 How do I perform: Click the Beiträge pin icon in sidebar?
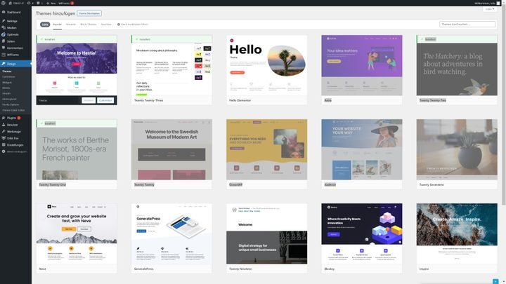point(4,21)
